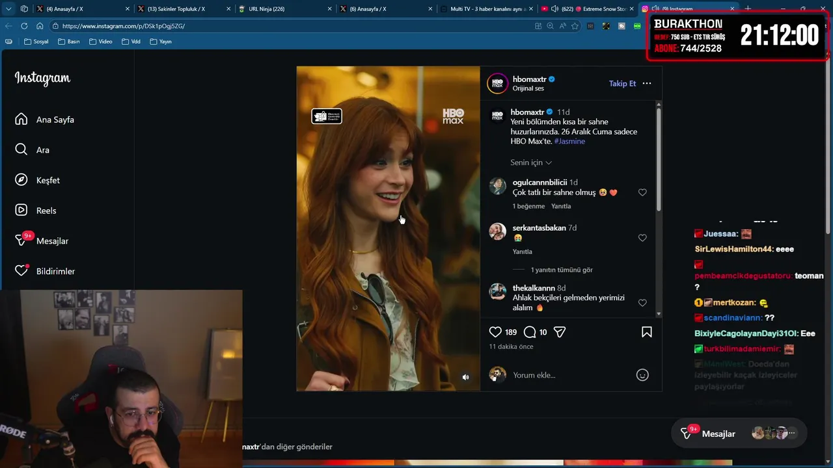The height and width of the screenshot is (468, 833).
Task: Open Keşfet compass icon in sidebar
Action: pyautogui.click(x=21, y=180)
